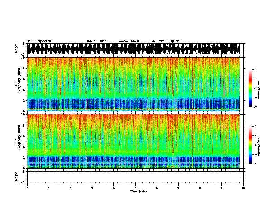Click the 'Time (min)' axis label
The width and height of the screenshot is (274, 211).
[138, 191]
